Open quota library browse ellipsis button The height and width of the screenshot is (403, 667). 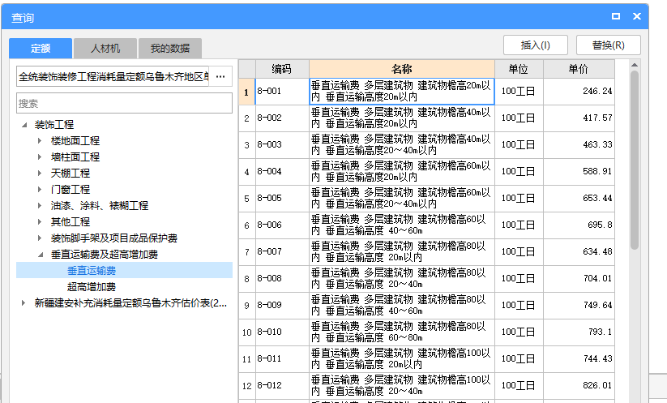coord(220,76)
